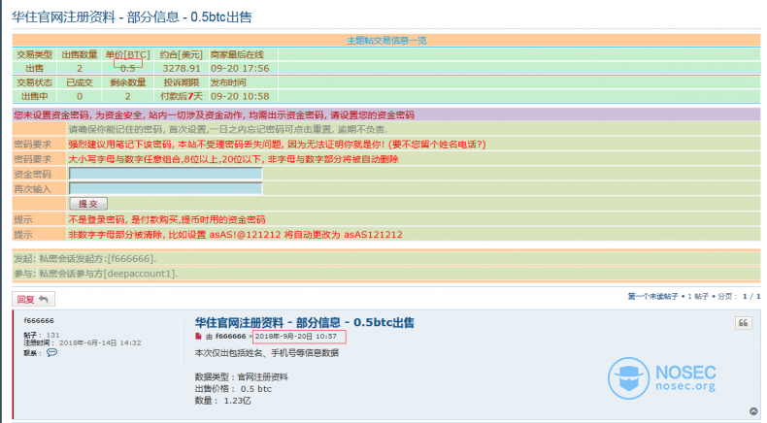767x423 pixels.
Task: Click the 再次输入 confirm password field
Action: (x=165, y=188)
